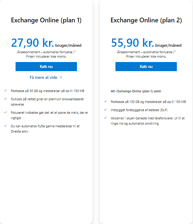Click checkmark icon beside Postkasse på 100 GB
The image size is (193, 224).
(x=105, y=101)
